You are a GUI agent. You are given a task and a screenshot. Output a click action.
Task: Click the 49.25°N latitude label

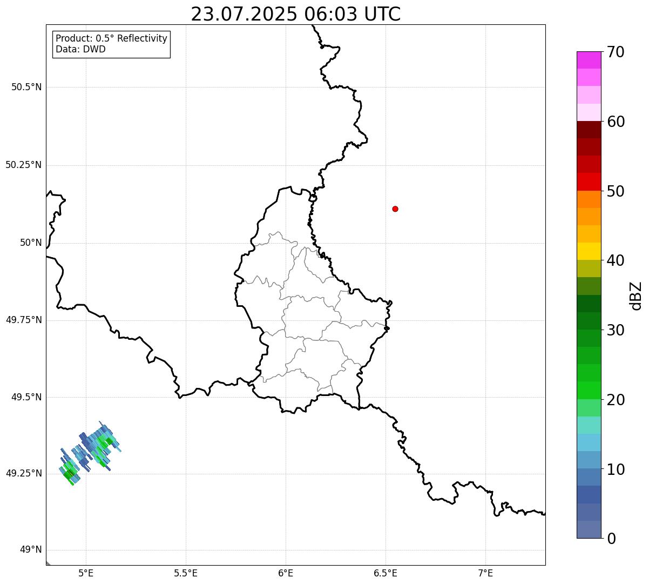(23, 473)
